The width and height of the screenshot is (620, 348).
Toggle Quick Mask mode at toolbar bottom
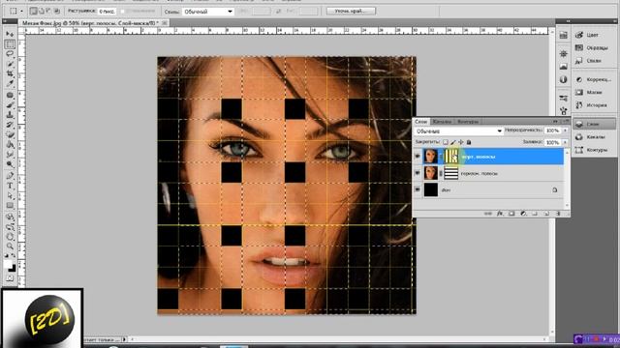10,278
